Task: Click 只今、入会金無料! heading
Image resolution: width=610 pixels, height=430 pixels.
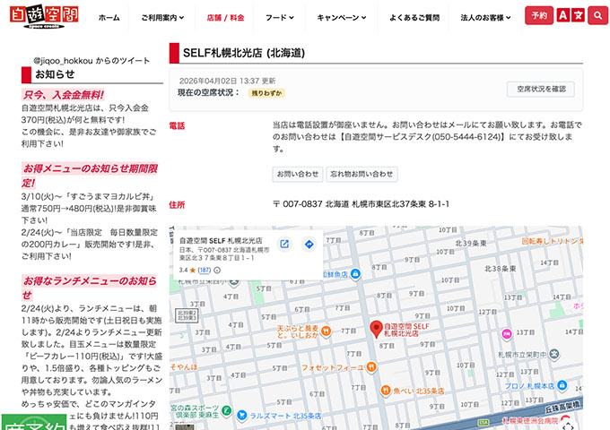Action: pyautogui.click(x=63, y=95)
